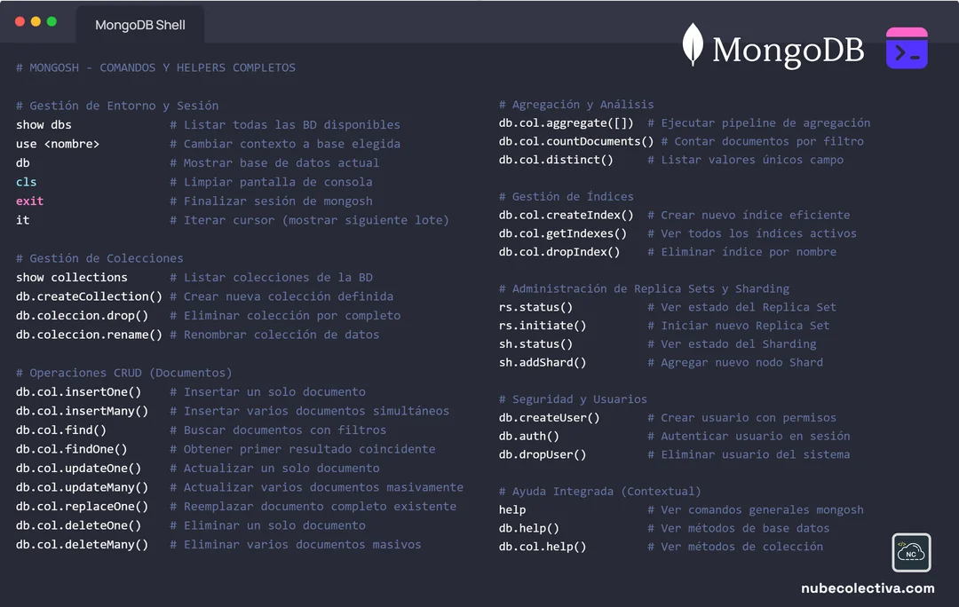Click the 'sh.addShard()' command
Image resolution: width=959 pixels, height=607 pixels.
[543, 362]
